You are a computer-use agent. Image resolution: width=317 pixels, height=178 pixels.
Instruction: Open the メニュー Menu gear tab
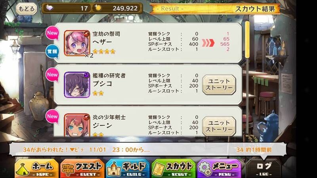point(219,169)
